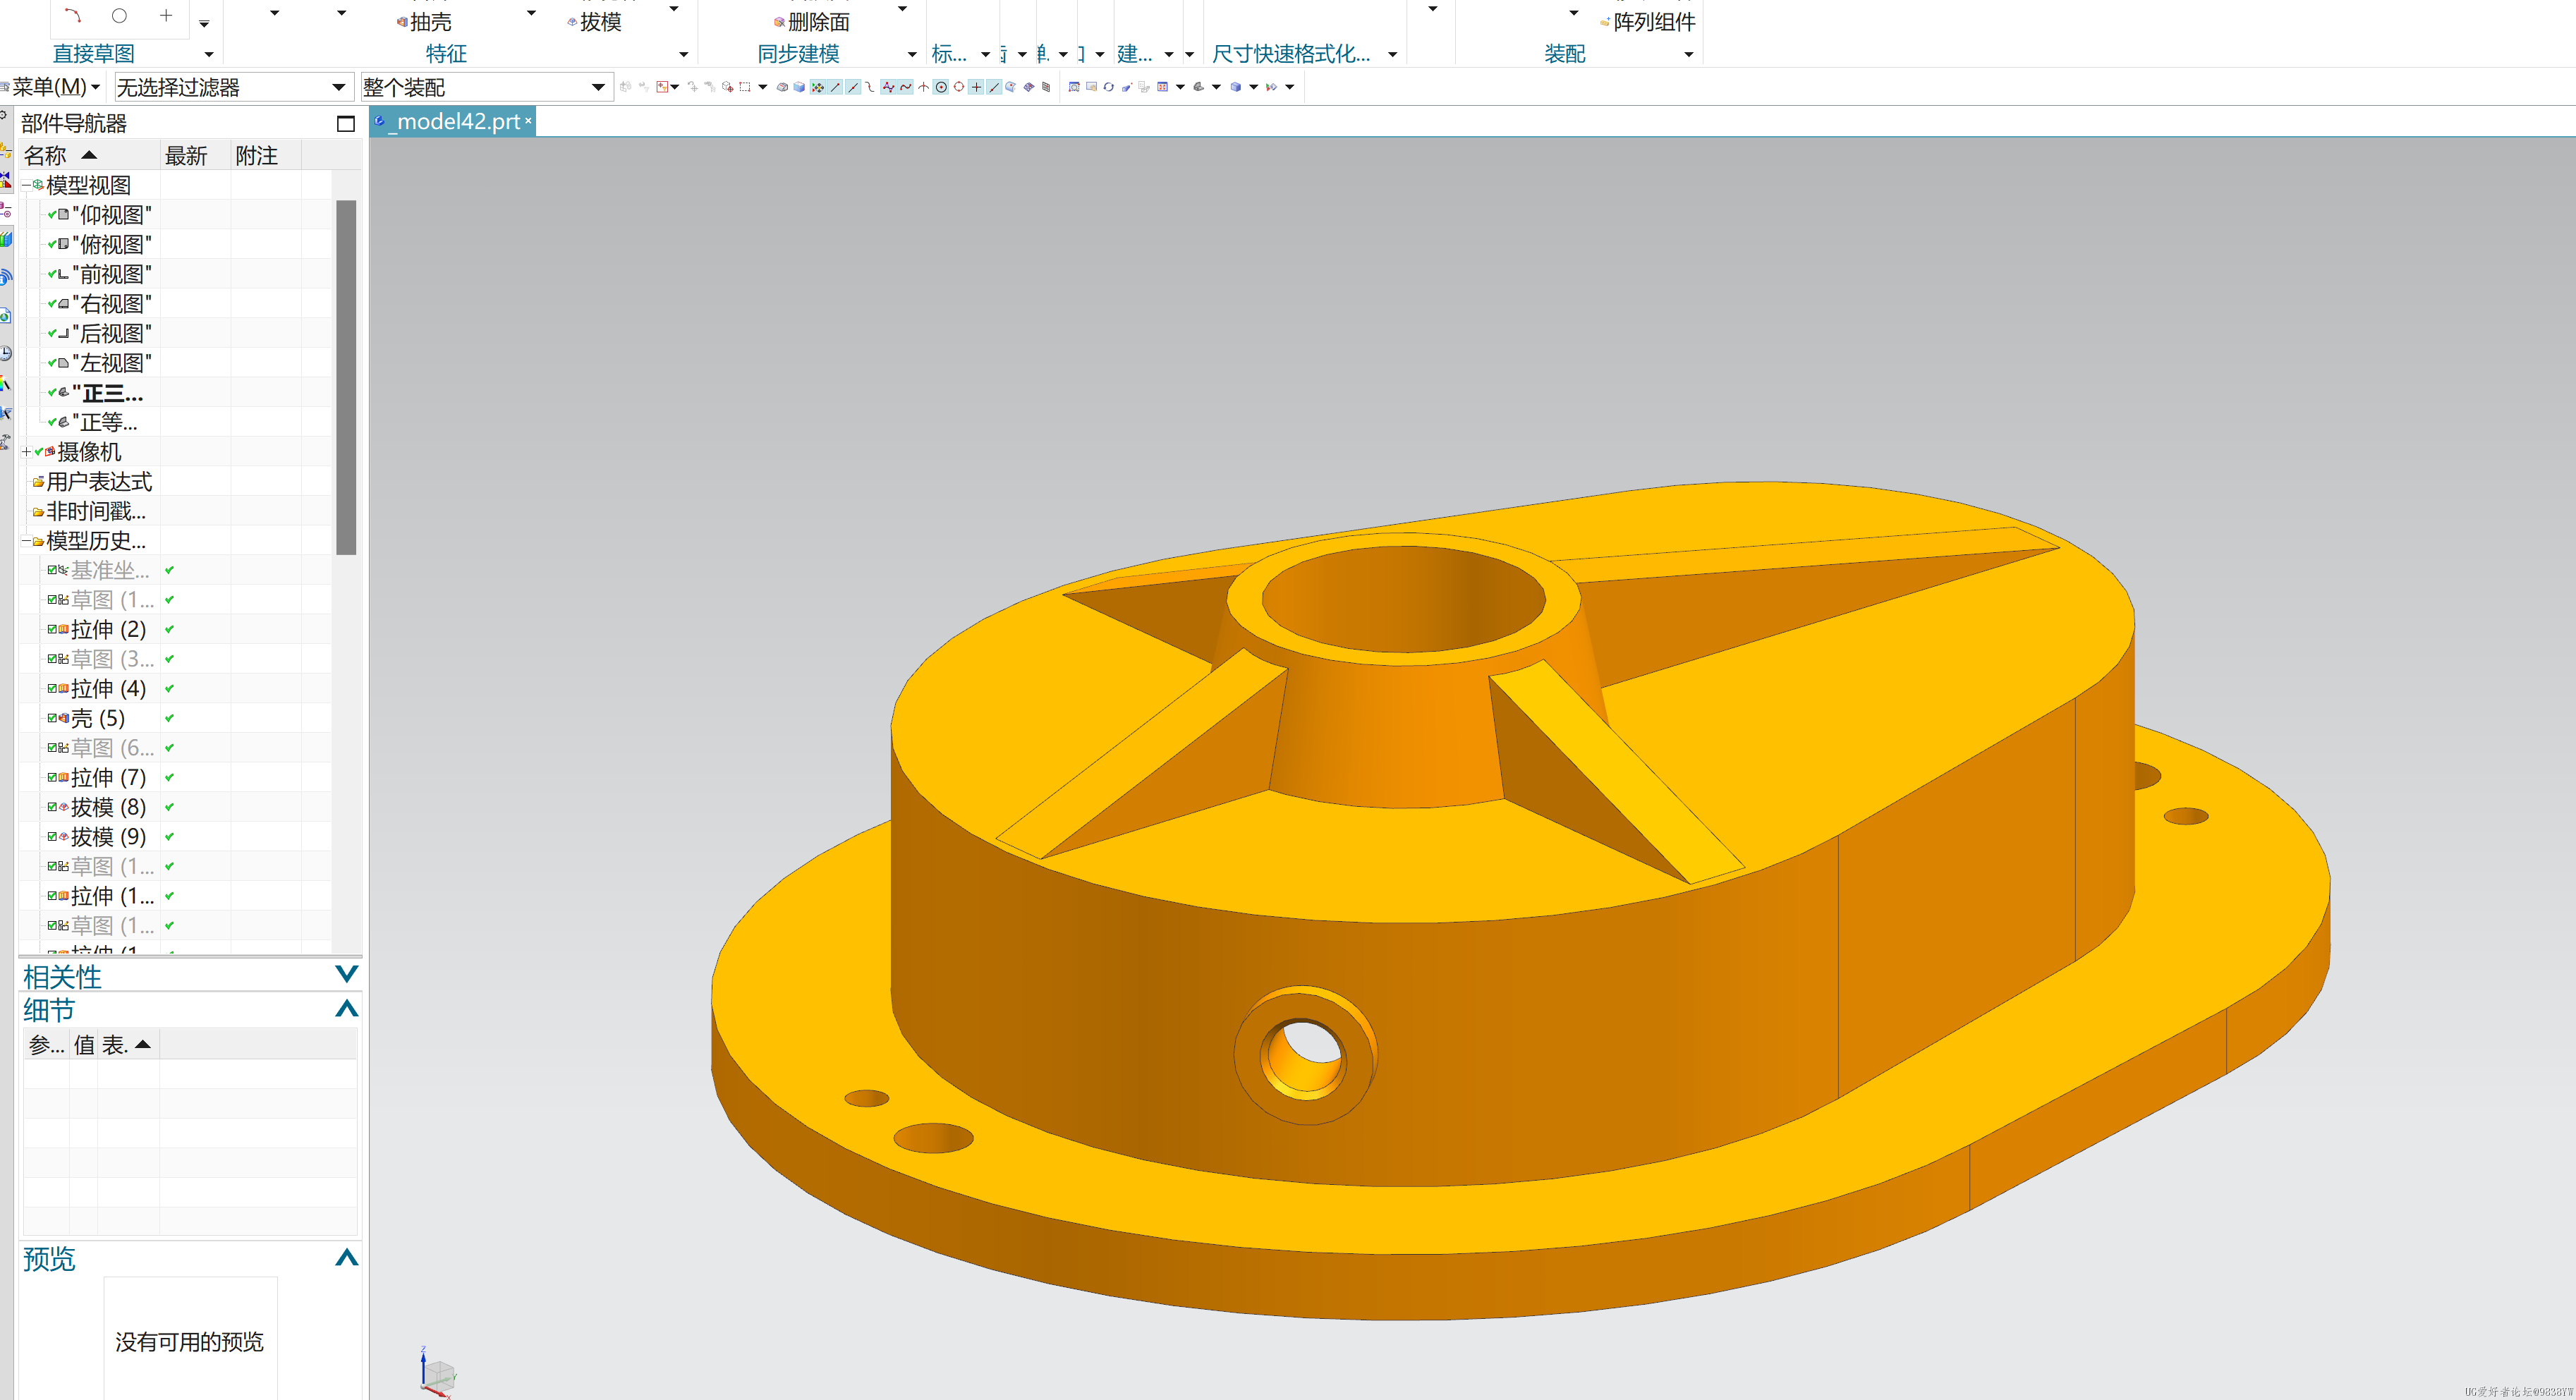This screenshot has height=1400, width=2576.
Task: Open the 同步建模 group label
Action: pos(798,53)
